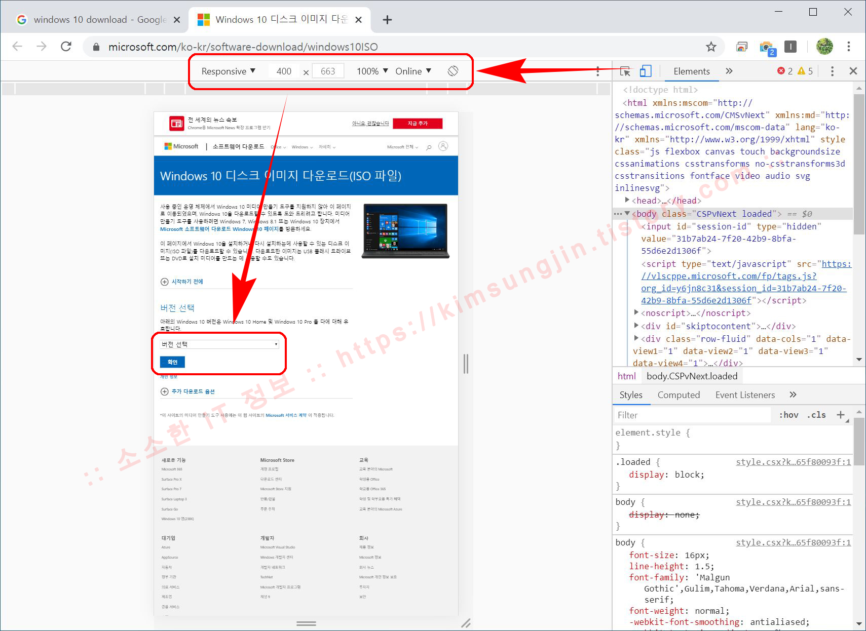Close the Windows 10 download tab
Viewport: 866px width, 631px height.
[x=358, y=20]
